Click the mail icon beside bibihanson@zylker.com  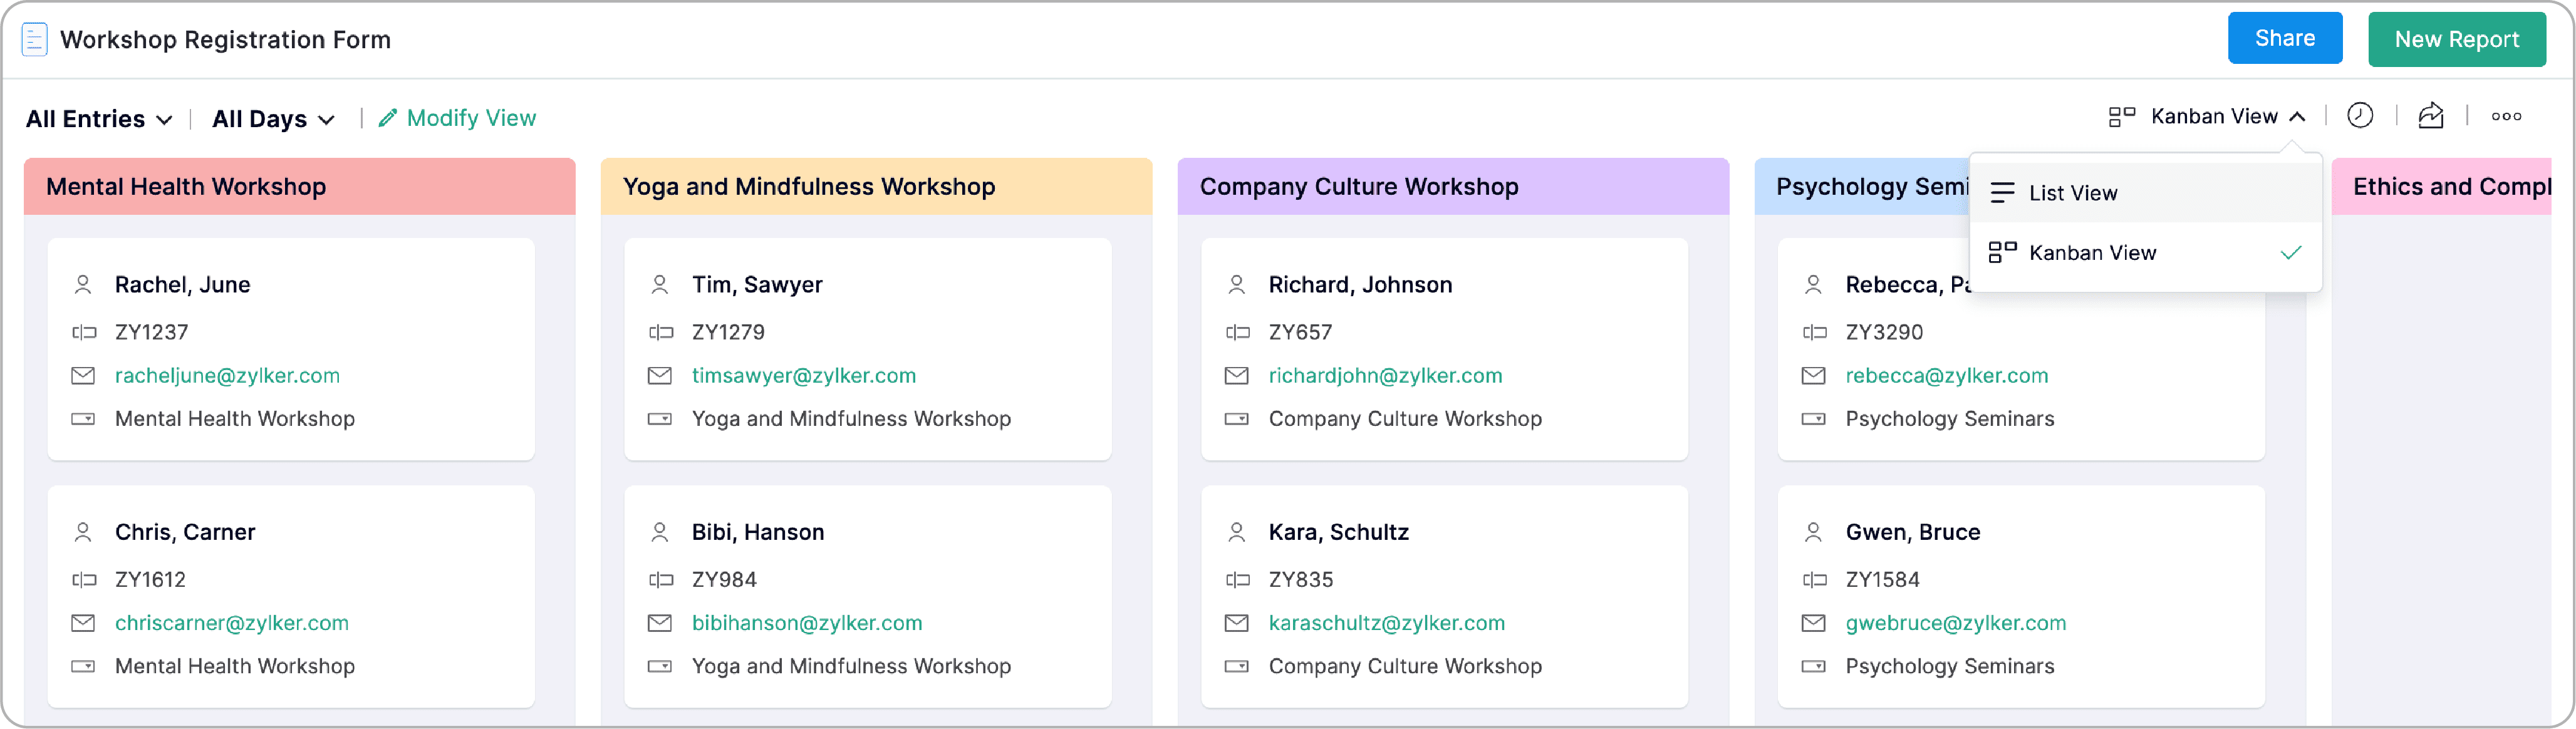[x=660, y=623]
